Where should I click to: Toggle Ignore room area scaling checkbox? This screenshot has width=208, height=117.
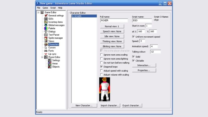click(x=101, y=55)
